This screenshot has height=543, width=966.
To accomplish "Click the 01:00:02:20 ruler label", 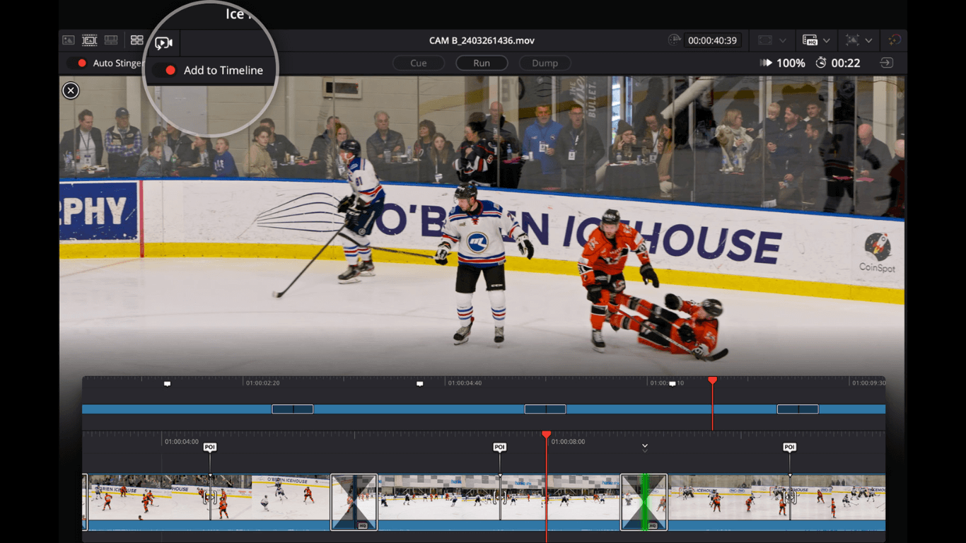I will [x=263, y=383].
